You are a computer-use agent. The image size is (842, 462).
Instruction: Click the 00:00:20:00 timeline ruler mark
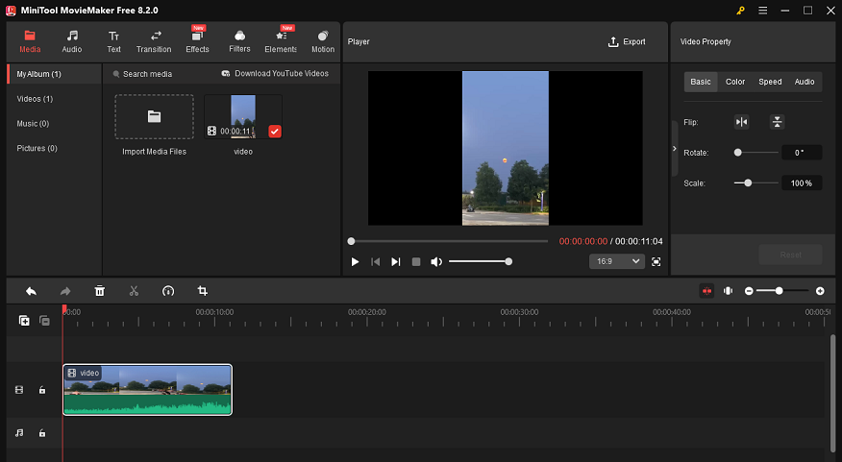367,312
